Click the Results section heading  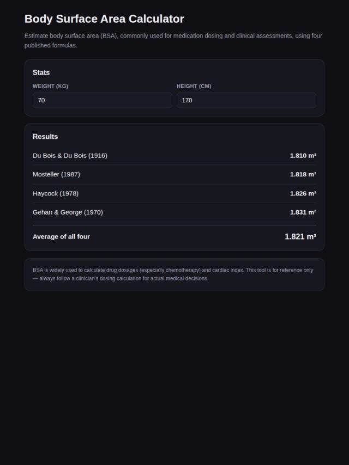(x=45, y=137)
